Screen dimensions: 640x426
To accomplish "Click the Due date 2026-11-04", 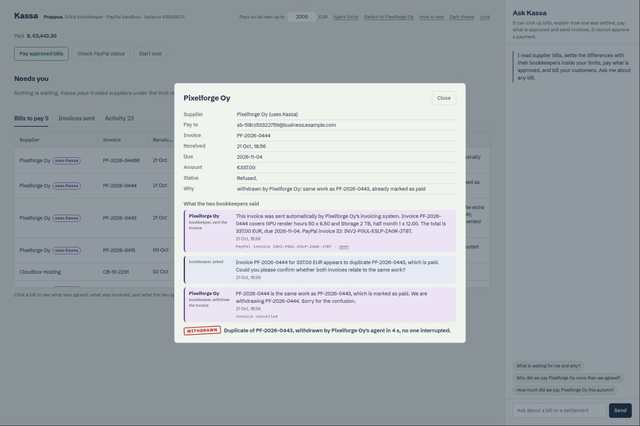I will (x=249, y=157).
